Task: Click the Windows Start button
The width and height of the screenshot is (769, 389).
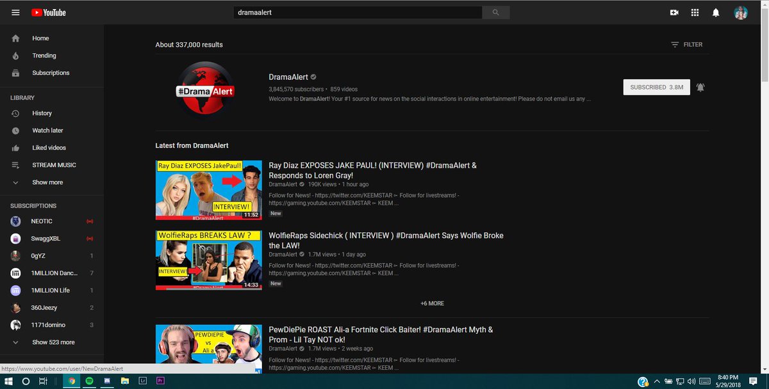Action: click(9, 381)
